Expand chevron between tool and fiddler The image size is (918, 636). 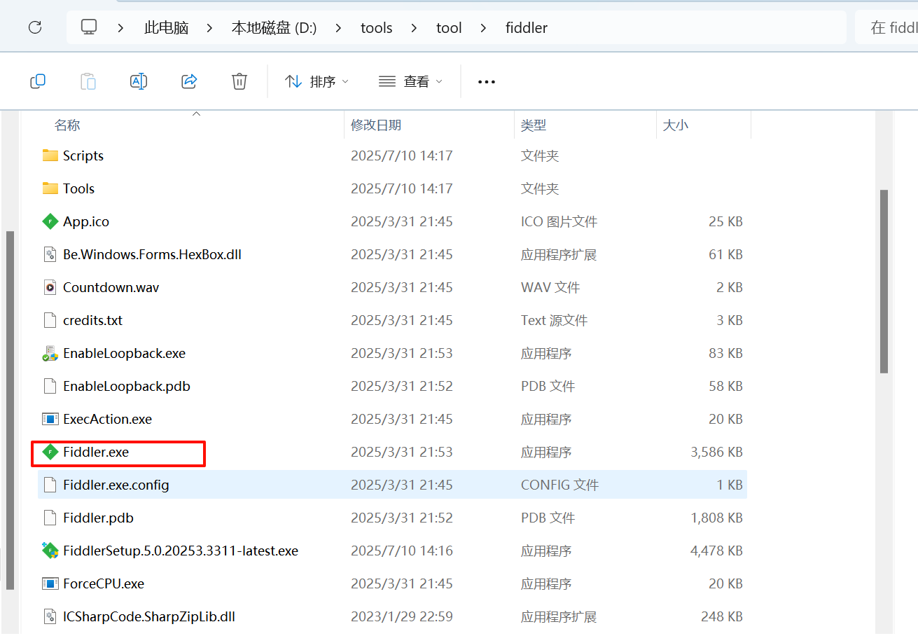pyautogui.click(x=483, y=28)
